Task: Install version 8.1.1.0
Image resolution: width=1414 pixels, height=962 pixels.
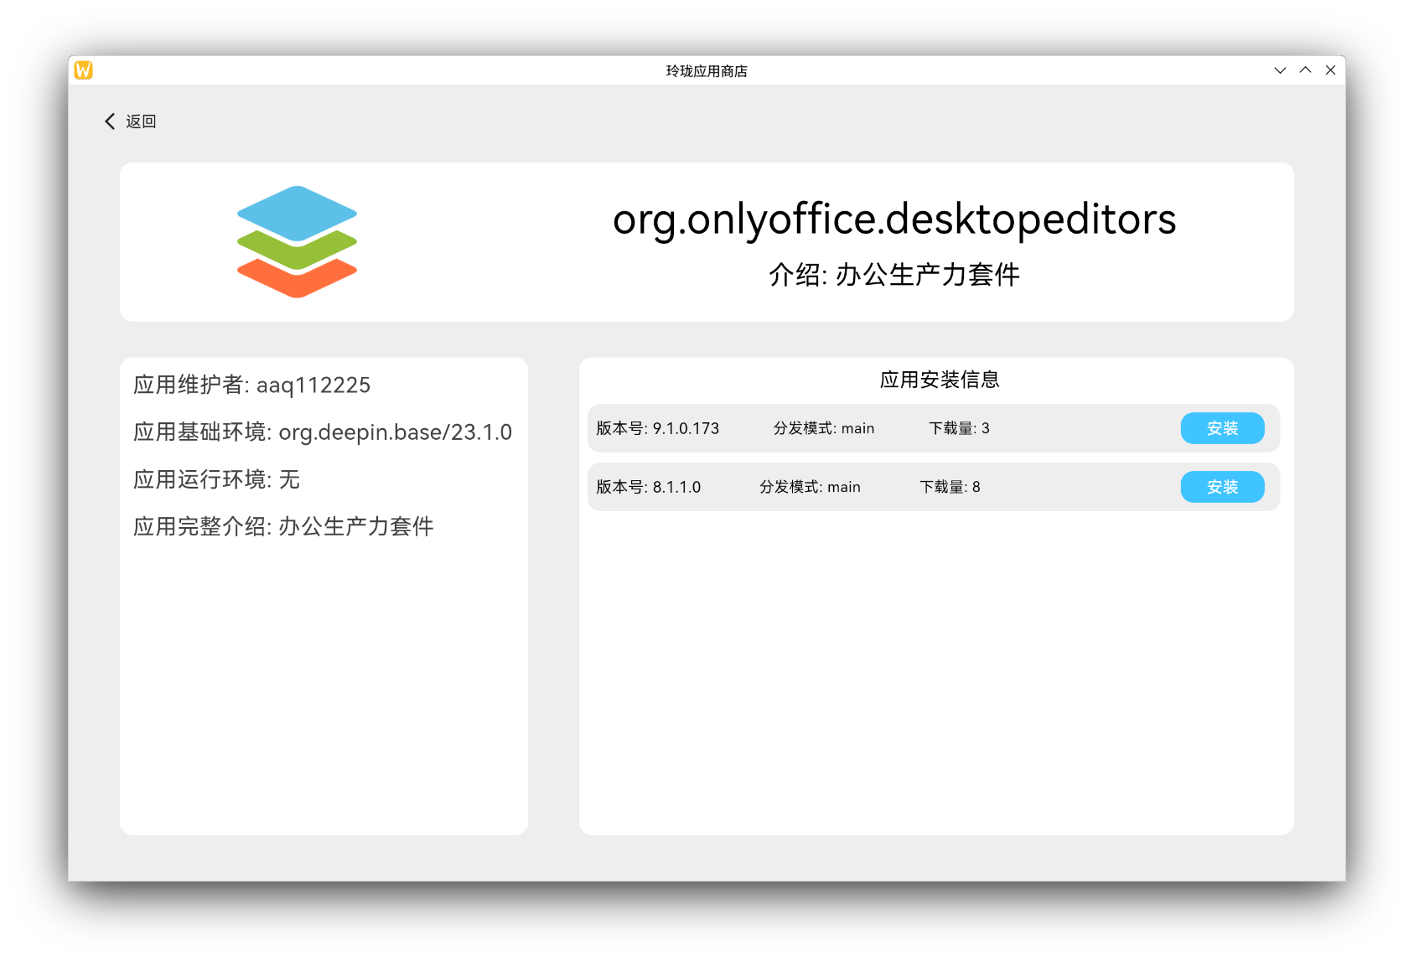Action: point(1222,487)
